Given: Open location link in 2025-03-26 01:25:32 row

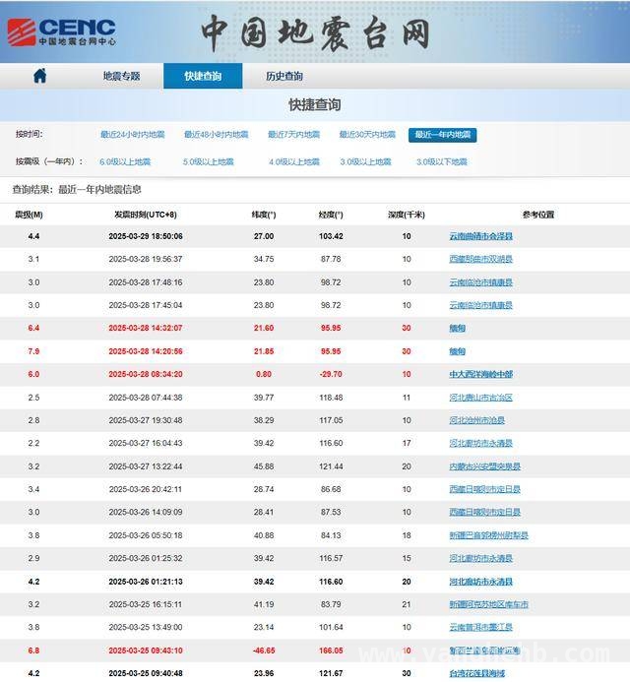Looking at the screenshot, I should tap(480, 558).
